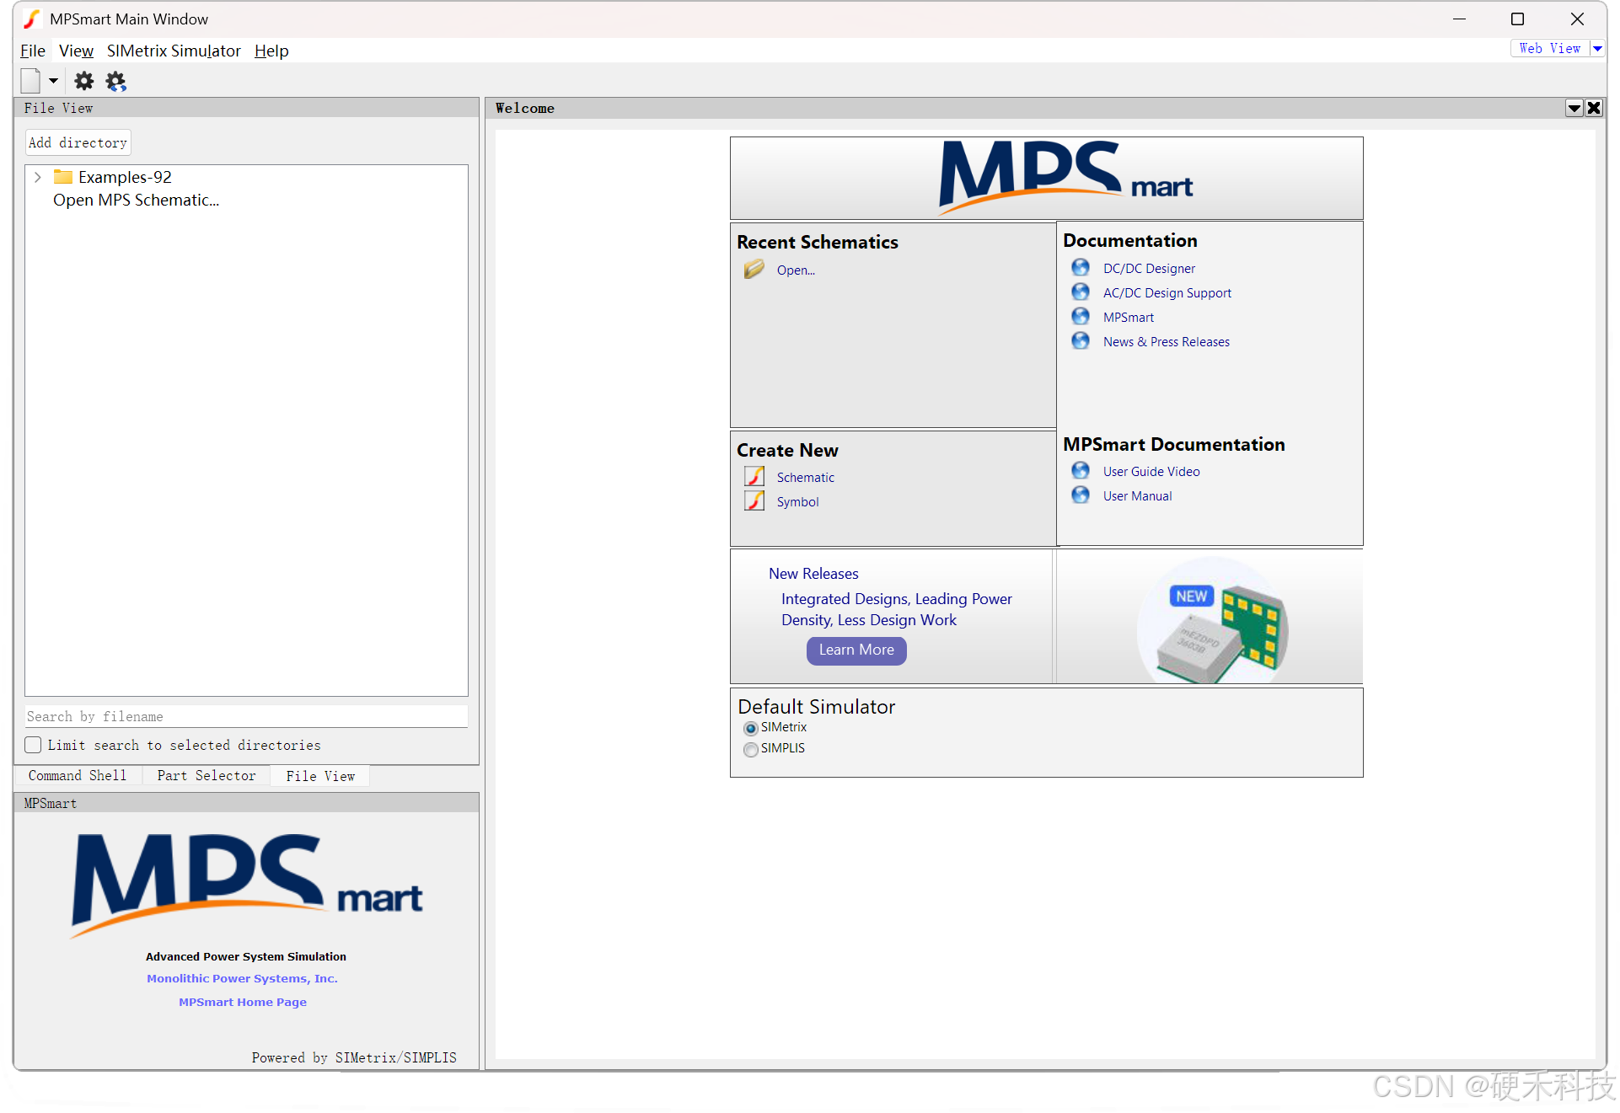Click globe icon next to DC/DC Designer
This screenshot has width=1620, height=1113.
1080,268
